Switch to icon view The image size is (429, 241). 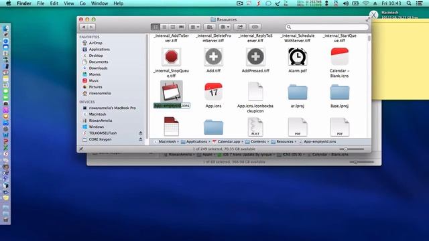click(x=156, y=27)
